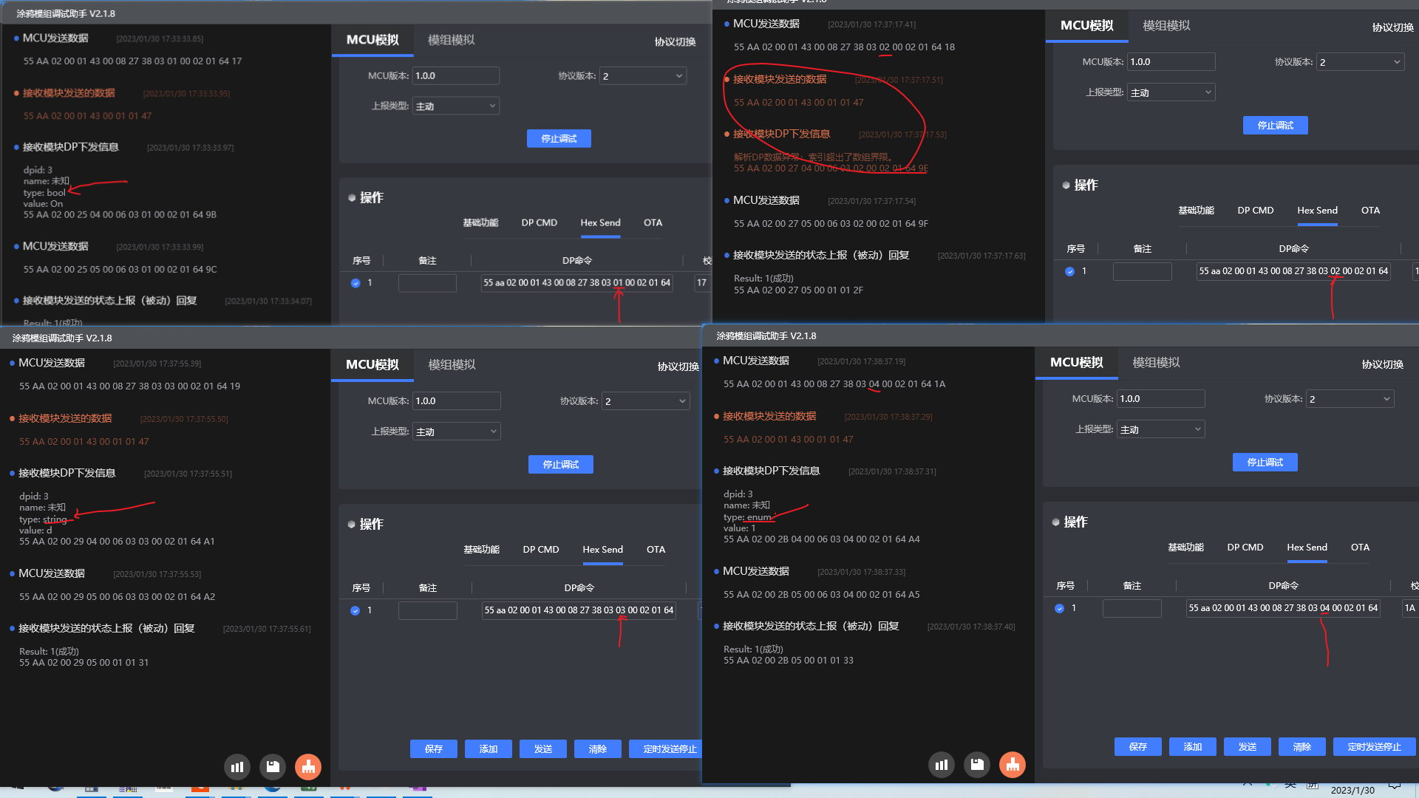Open log statistics icon in bottom-left window

237,767
